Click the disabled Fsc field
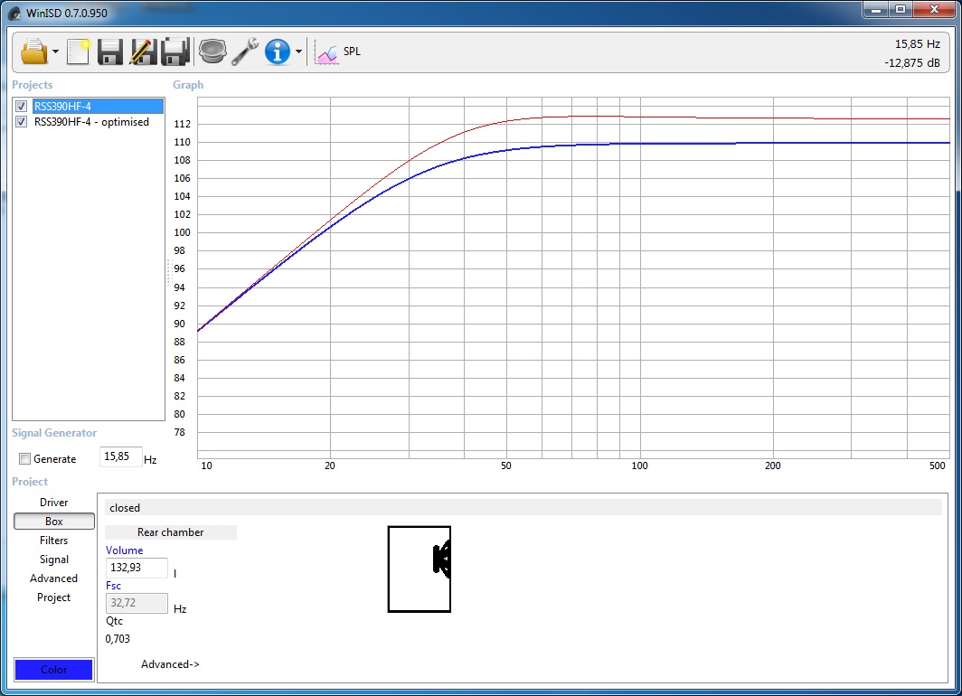This screenshot has width=962, height=696. pyautogui.click(x=137, y=603)
